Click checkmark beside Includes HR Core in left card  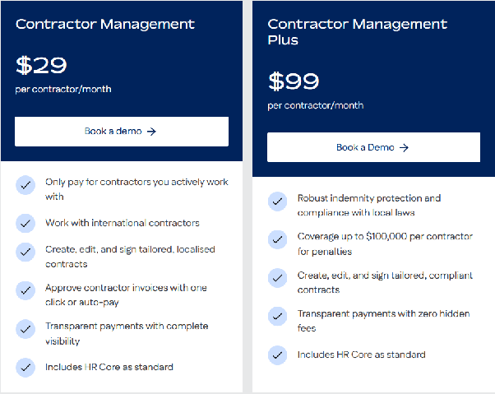25,368
